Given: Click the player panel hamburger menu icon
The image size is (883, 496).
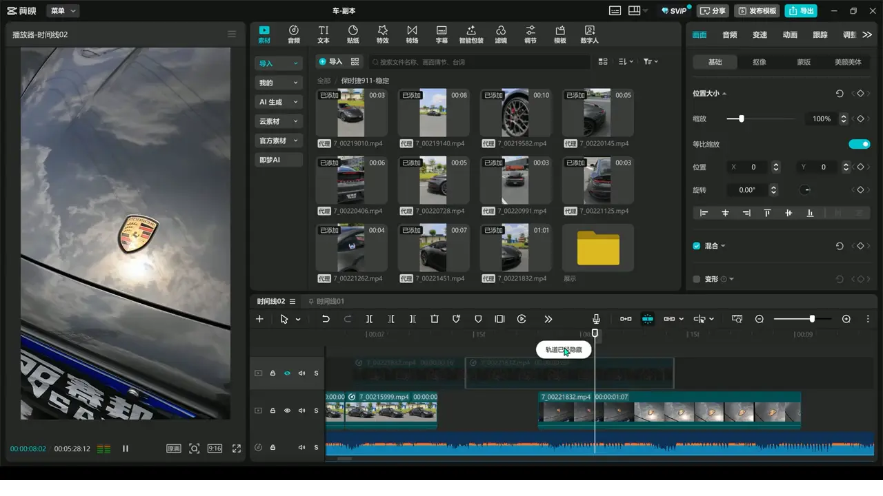Looking at the screenshot, I should 232,34.
